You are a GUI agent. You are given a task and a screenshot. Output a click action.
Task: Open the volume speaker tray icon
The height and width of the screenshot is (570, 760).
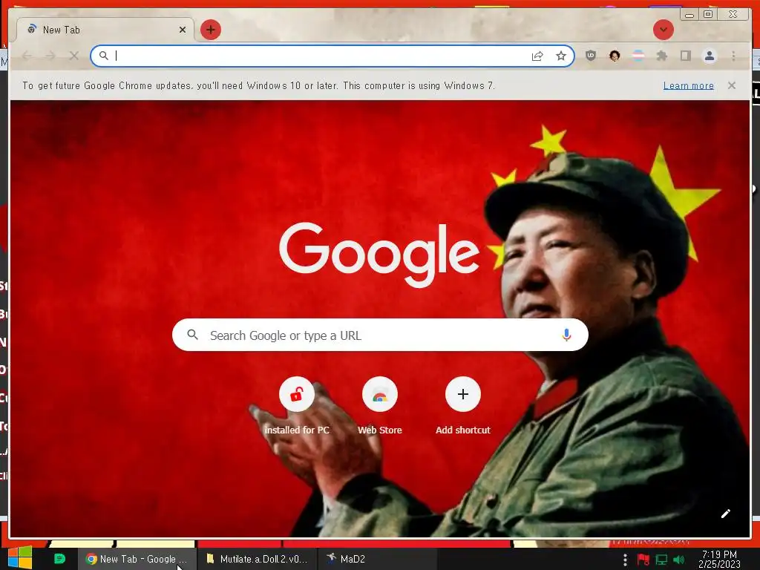(x=679, y=560)
